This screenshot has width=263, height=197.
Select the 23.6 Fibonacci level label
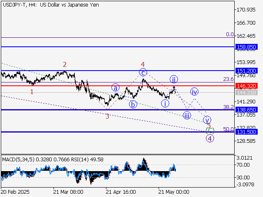228,79
